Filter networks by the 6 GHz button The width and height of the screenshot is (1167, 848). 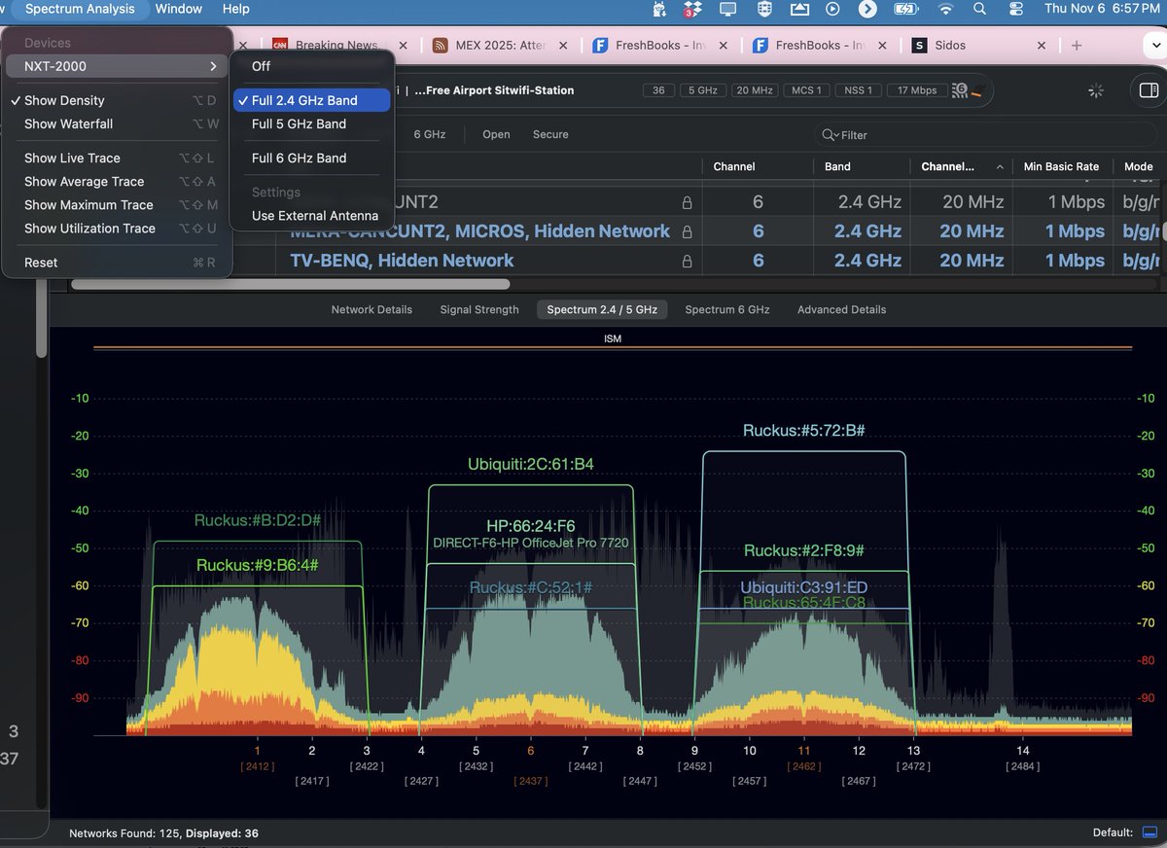click(x=430, y=134)
